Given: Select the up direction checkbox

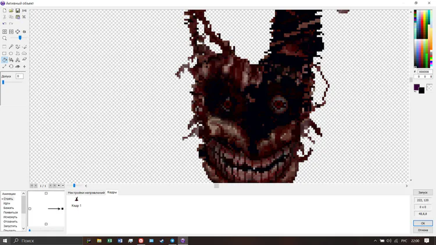Looking at the screenshot, I should pyautogui.click(x=46, y=193).
